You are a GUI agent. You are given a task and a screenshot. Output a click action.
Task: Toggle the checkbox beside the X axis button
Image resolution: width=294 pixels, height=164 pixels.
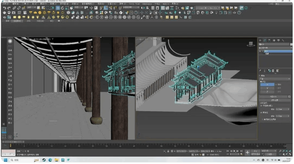pos(276,85)
